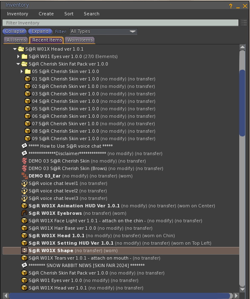Click the notecard icon for How to Use S@R voice chat
250x299 pixels.
pyautogui.click(x=24, y=146)
